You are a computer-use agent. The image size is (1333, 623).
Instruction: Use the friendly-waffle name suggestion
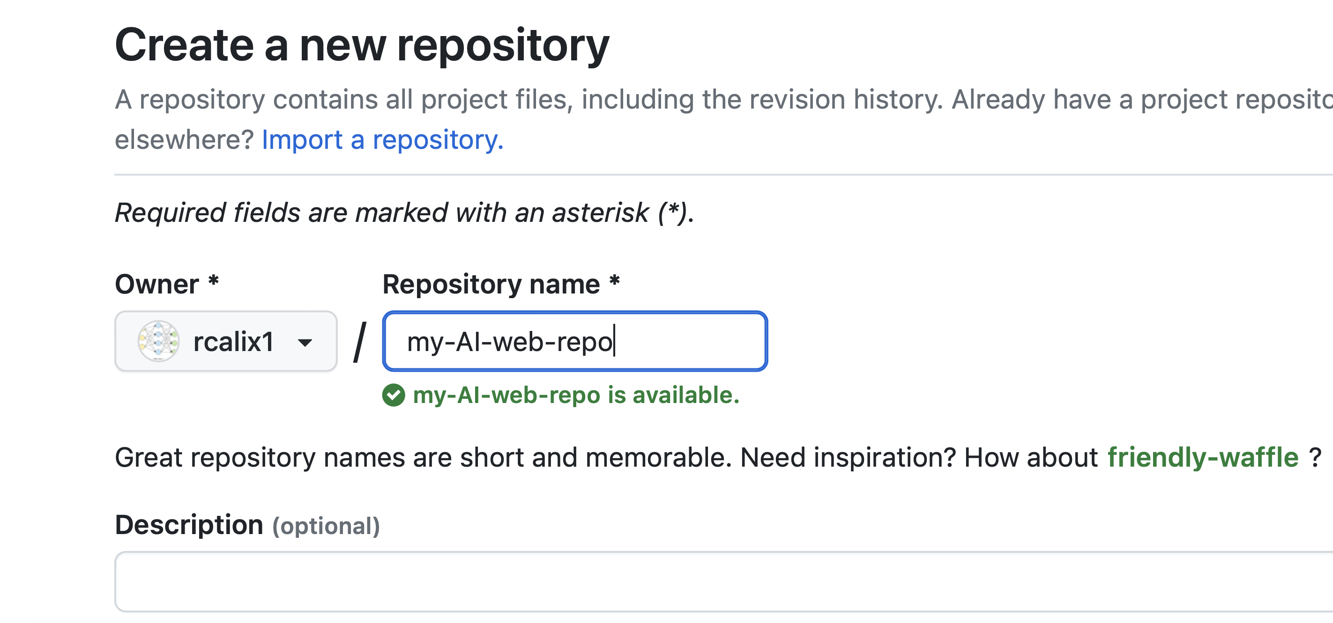[1203, 458]
